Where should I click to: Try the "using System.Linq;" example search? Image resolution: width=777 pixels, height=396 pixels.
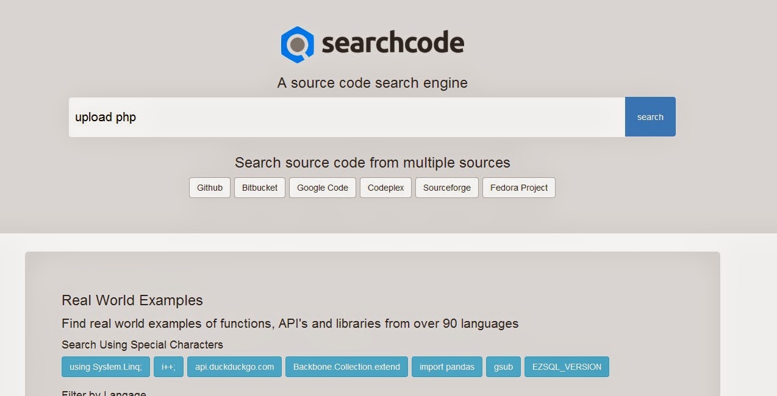click(x=106, y=367)
